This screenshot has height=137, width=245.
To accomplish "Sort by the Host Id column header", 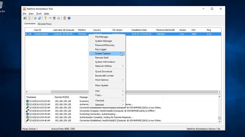I will point(38,30).
